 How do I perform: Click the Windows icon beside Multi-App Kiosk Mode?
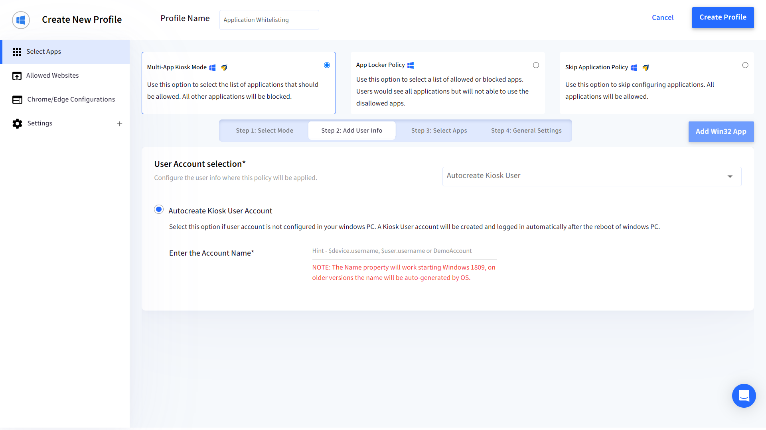(212, 68)
